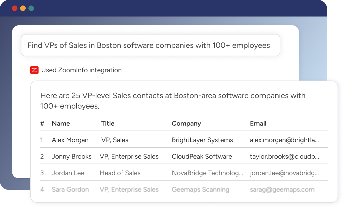
Task: Click row number 2 in the table
Action: point(42,157)
